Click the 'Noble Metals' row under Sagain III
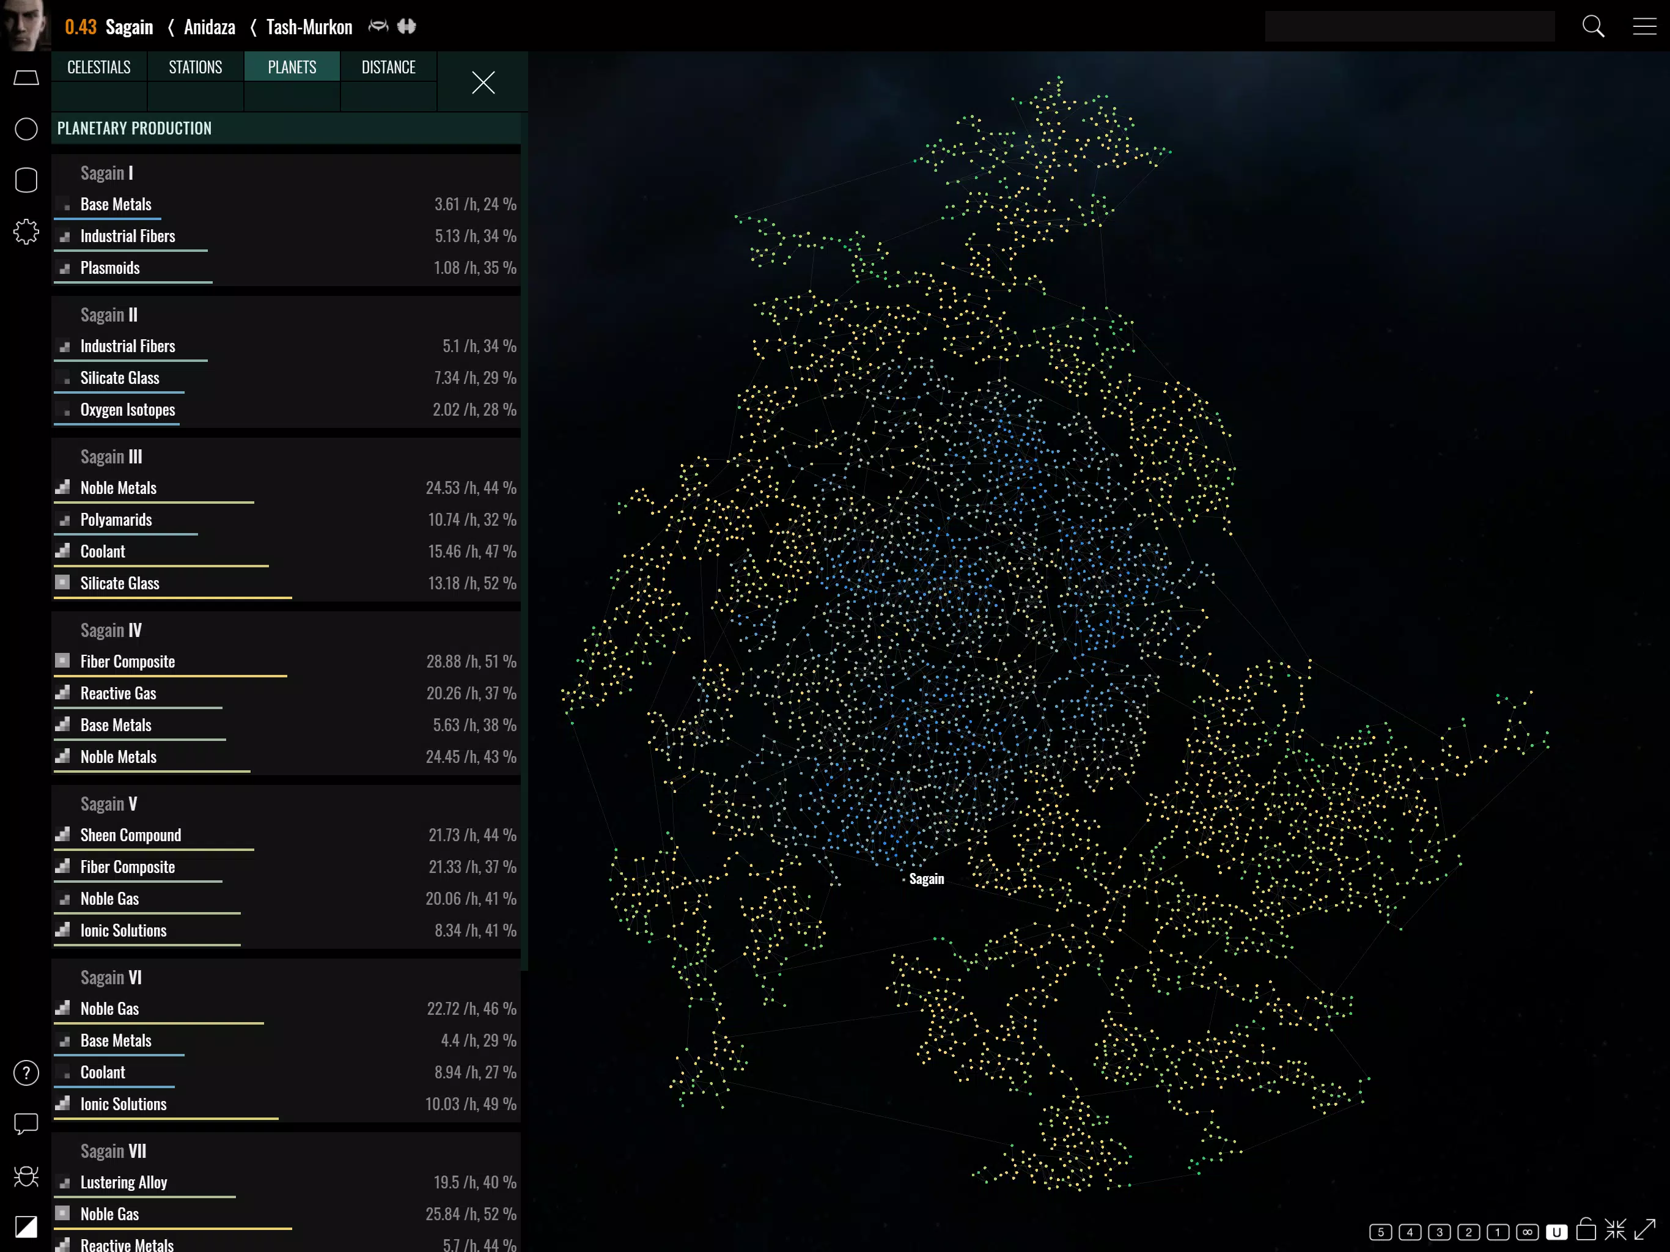The image size is (1670, 1252). pyautogui.click(x=286, y=488)
